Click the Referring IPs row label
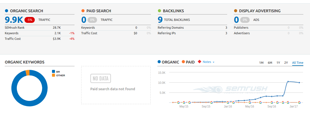 (167, 33)
